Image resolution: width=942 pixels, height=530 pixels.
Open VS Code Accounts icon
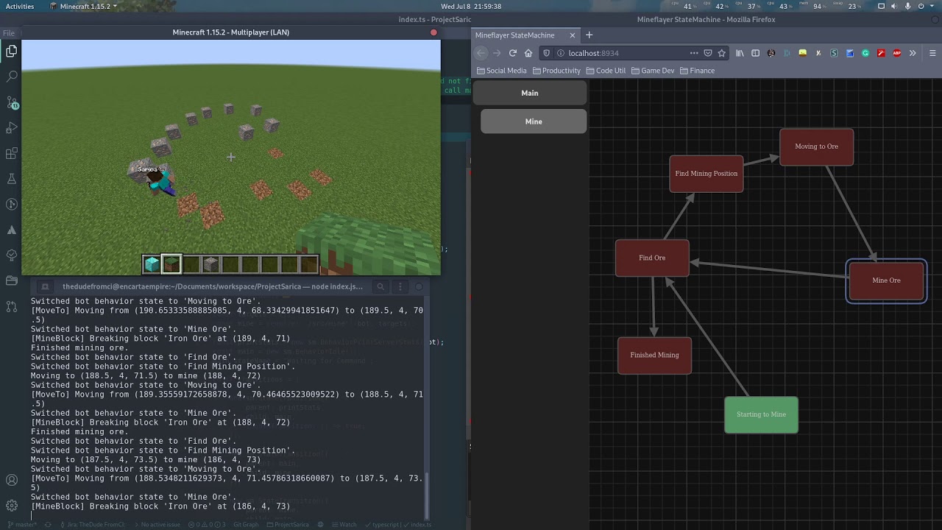11,481
